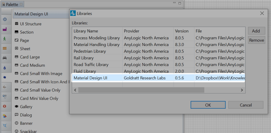This screenshot has width=271, height=133.
Task: Click version 2.0.0 cell
Action: click(x=184, y=71)
